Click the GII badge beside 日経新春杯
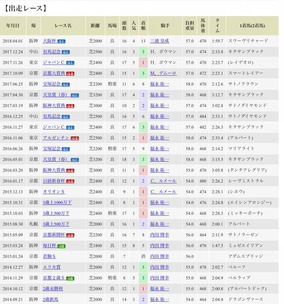Viewport: 284px width, 304px height. [70, 181]
